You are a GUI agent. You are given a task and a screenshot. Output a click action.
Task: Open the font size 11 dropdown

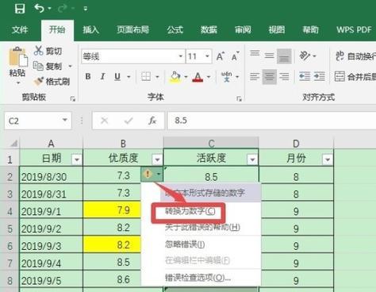coord(207,56)
